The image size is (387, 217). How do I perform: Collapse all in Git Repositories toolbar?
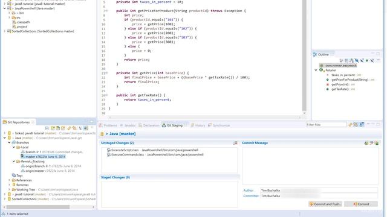(47, 128)
